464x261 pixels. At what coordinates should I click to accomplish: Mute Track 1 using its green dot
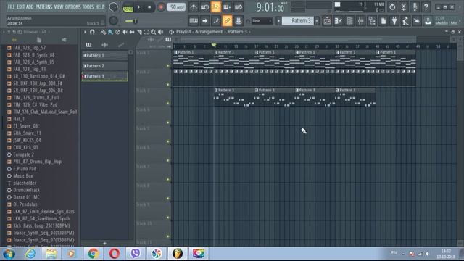click(168, 65)
